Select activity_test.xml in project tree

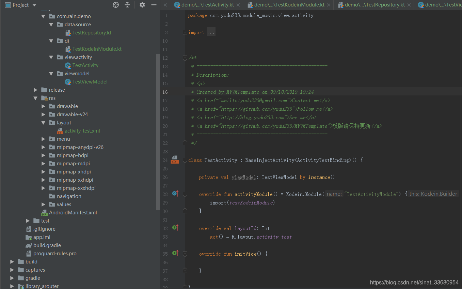[x=82, y=131]
